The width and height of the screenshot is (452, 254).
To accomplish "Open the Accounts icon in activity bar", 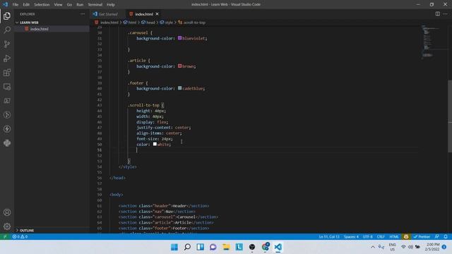I will pos(7,212).
